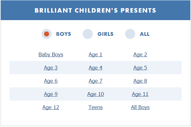Select the Girls radio button
This screenshot has width=191, height=127.
88,34
